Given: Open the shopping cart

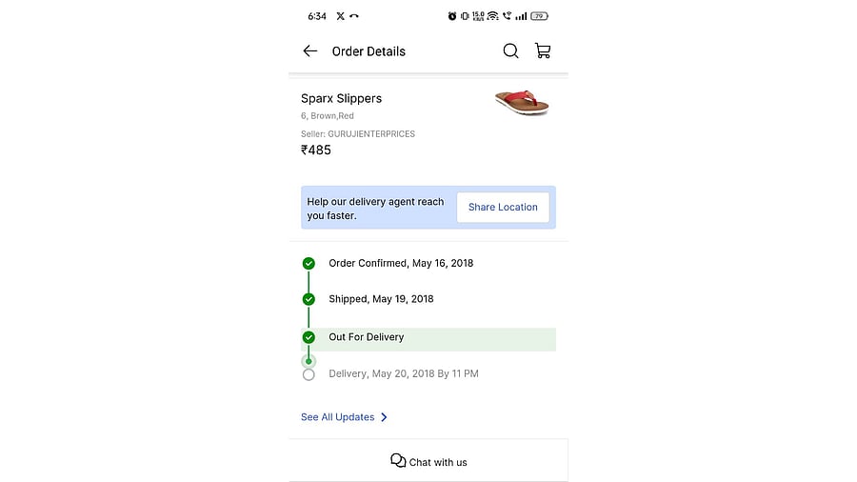Looking at the screenshot, I should click(x=543, y=51).
